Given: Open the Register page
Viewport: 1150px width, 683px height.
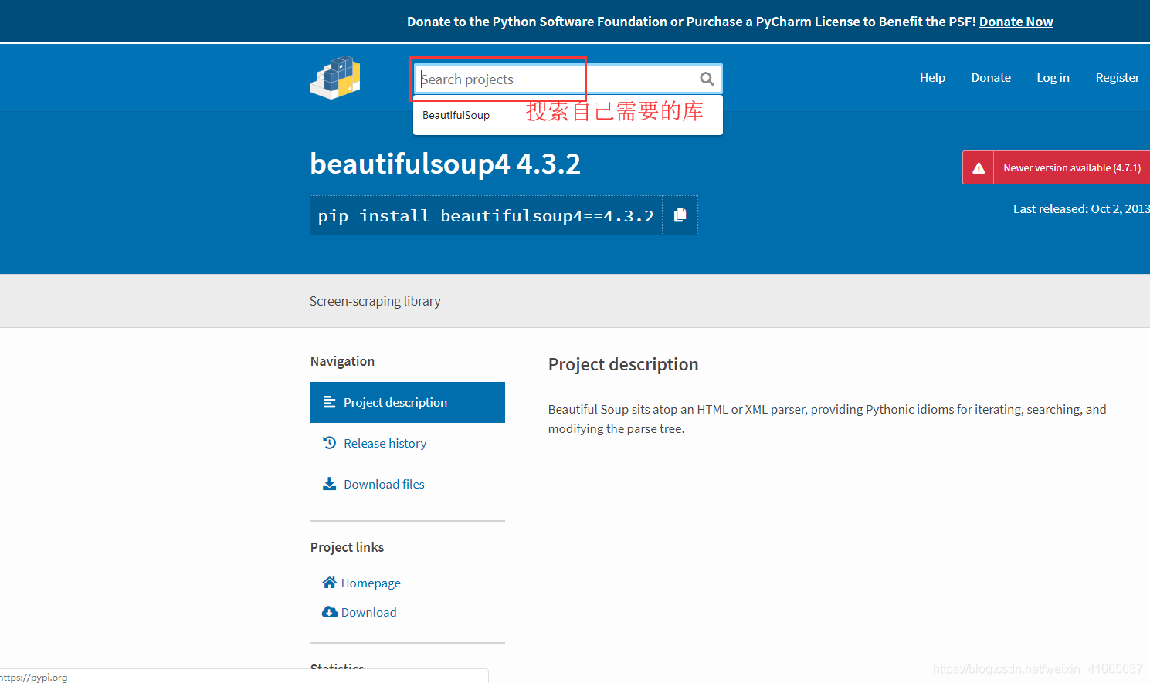Looking at the screenshot, I should tap(1117, 77).
